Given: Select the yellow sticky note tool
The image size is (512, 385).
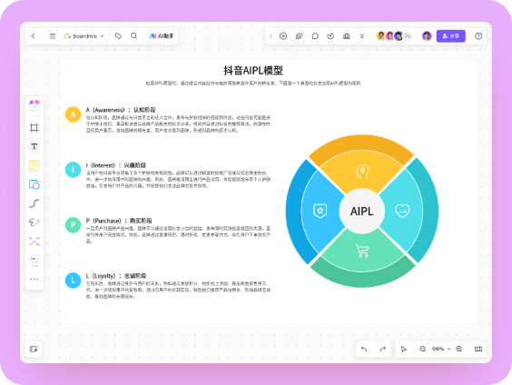Looking at the screenshot, I should click(x=34, y=165).
